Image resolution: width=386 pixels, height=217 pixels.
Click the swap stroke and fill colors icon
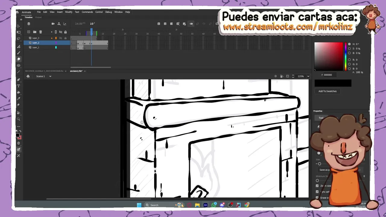coord(20,131)
